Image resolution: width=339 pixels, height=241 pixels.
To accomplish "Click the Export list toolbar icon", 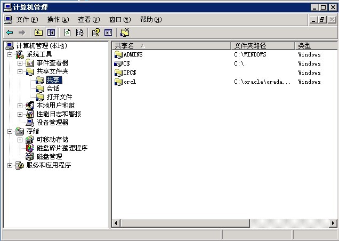I will coord(79,33).
